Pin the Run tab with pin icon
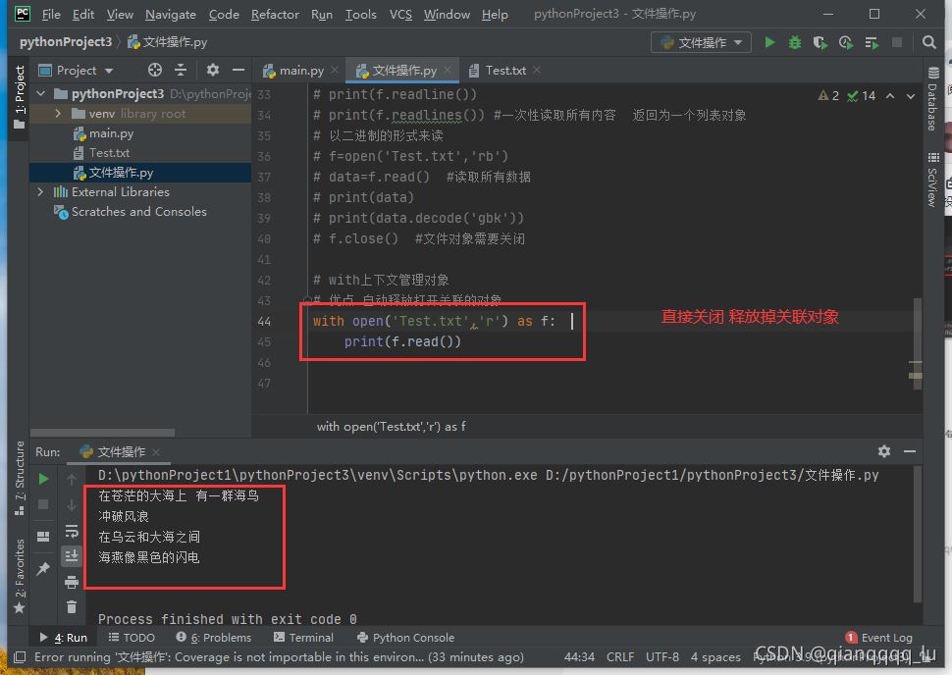Screen dimensions: 952x675 (43, 569)
